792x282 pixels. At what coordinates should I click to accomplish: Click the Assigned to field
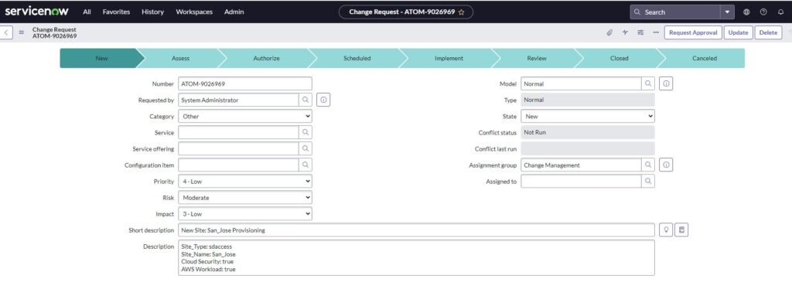pos(582,181)
